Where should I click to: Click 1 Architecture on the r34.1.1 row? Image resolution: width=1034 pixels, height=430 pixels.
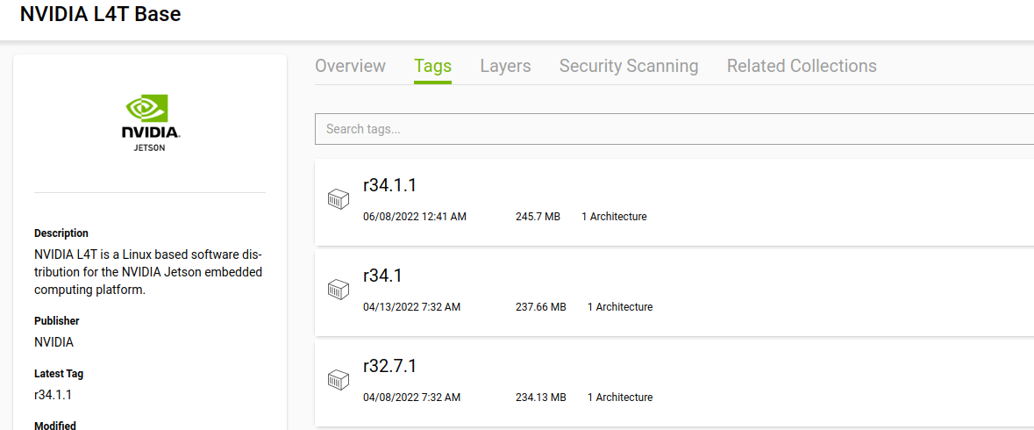click(614, 217)
